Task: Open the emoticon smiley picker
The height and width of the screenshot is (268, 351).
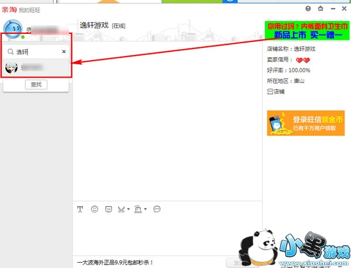Action: 94,209
